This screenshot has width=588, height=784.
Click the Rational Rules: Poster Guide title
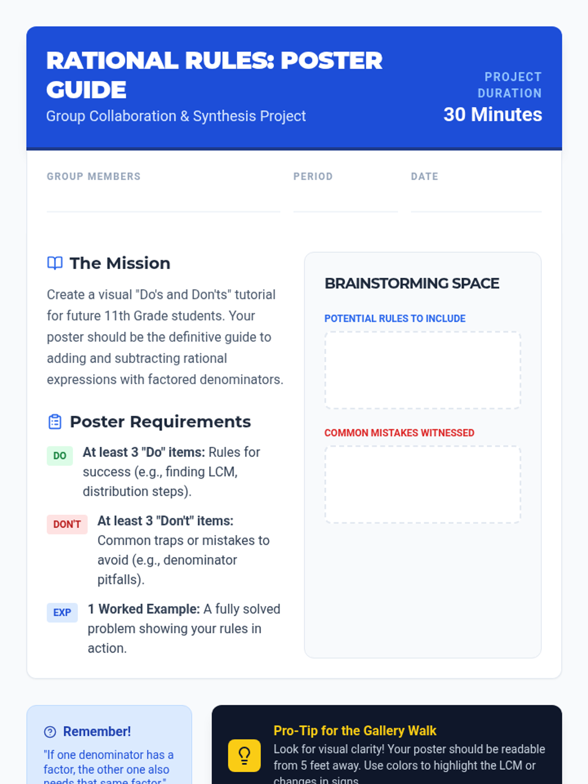click(214, 75)
